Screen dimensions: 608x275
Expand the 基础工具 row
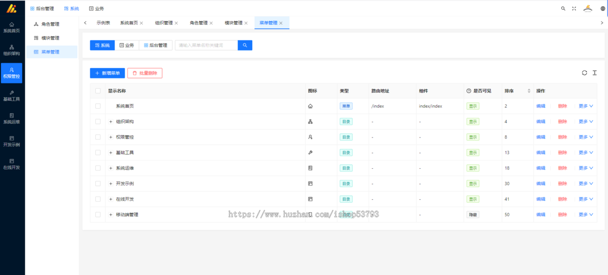click(110, 152)
